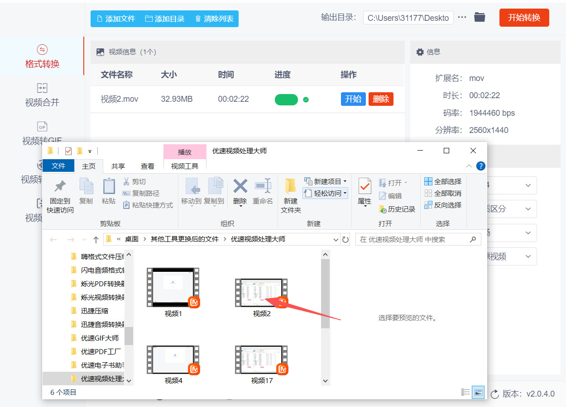Click 清除列表 in the converter toolbar
This screenshot has height=407, width=566.
(x=214, y=19)
